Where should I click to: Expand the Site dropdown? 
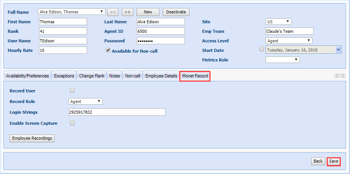coord(278,21)
